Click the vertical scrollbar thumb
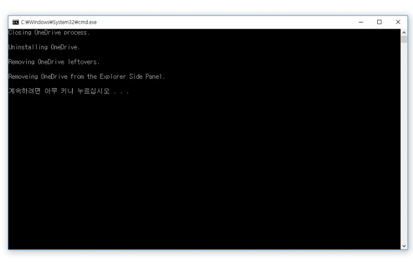The image size is (413, 272). tap(404, 39)
